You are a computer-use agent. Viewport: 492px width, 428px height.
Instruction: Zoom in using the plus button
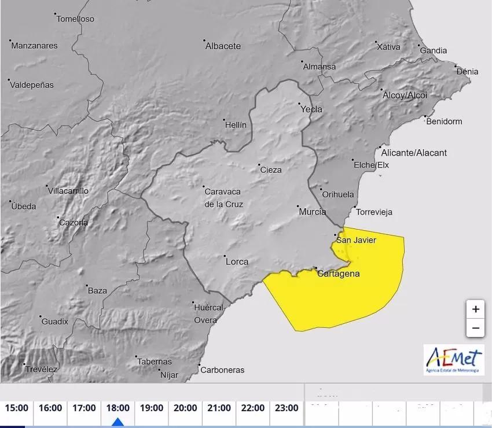[x=475, y=309]
